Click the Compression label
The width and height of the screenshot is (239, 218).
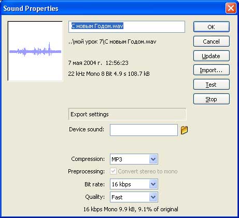pos(88,159)
